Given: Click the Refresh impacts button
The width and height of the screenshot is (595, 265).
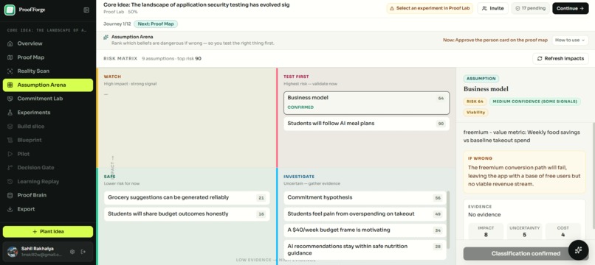Looking at the screenshot, I should [560, 59].
